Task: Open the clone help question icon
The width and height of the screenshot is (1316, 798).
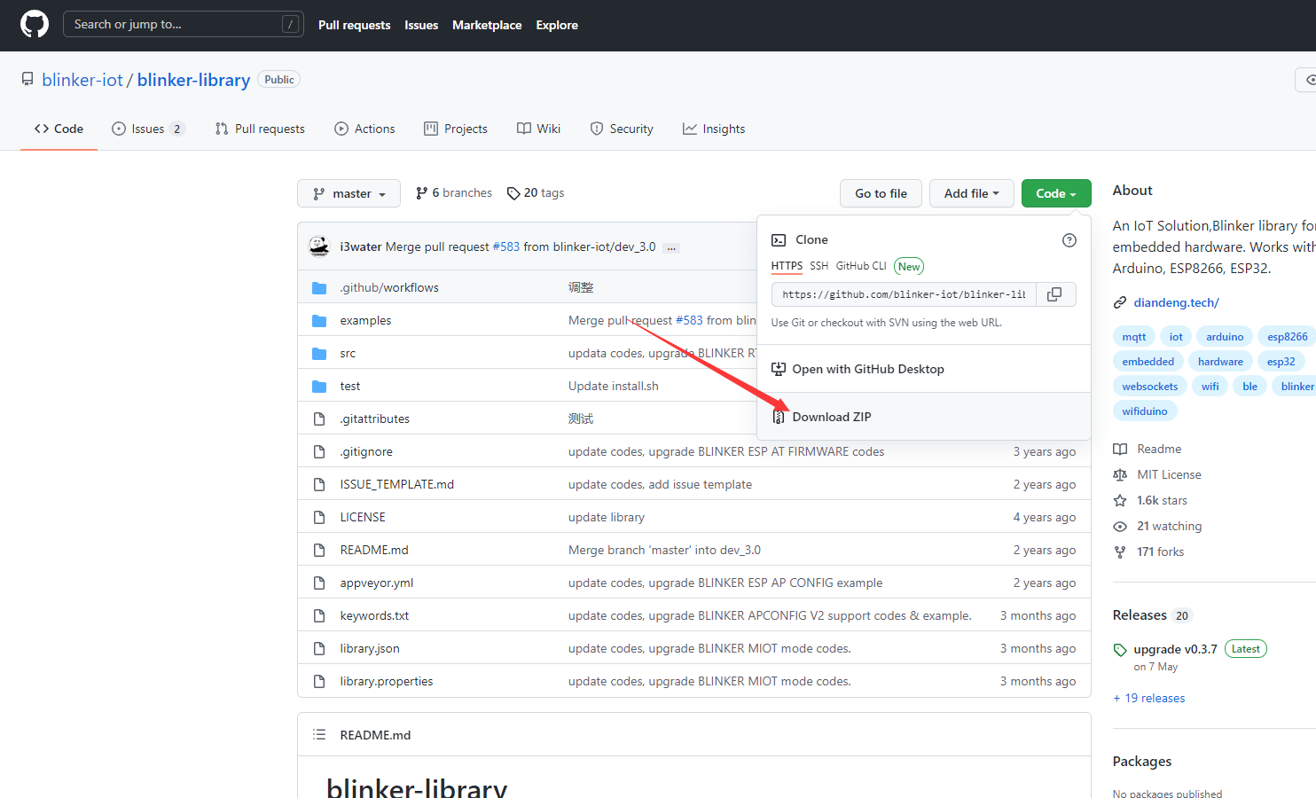Action: pos(1069,240)
